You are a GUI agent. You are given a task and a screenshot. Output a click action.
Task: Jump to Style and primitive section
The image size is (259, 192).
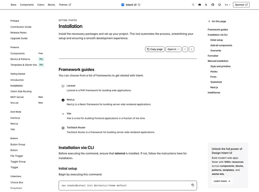pos(220,66)
